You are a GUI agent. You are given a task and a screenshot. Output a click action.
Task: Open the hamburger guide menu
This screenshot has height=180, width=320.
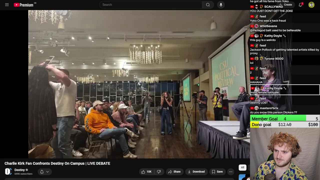(7, 5)
